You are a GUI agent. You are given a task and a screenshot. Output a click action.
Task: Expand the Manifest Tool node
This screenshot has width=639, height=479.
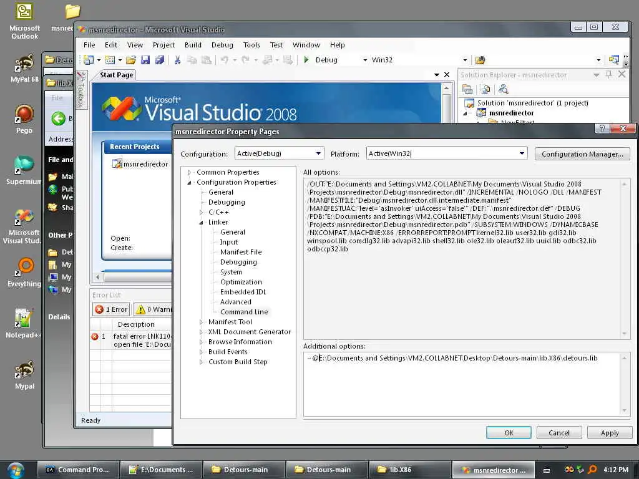click(x=201, y=322)
